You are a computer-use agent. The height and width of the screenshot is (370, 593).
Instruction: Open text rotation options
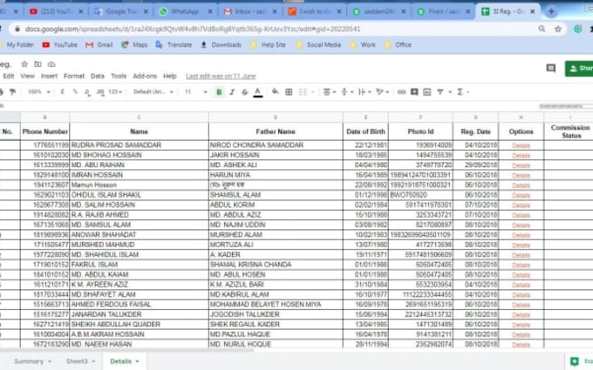[x=382, y=91]
